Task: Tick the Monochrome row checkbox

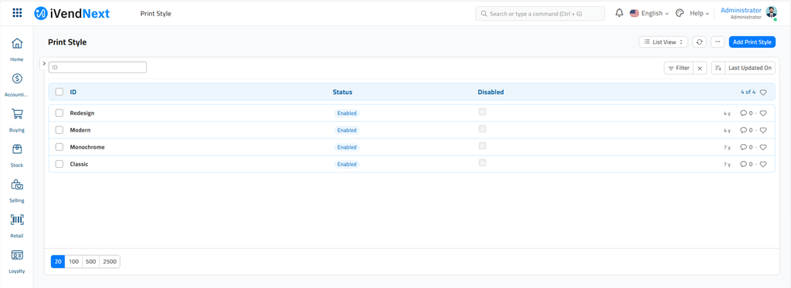Action: 59,147
